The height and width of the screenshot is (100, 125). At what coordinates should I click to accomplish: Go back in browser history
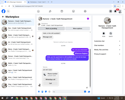[x=2, y=6]
